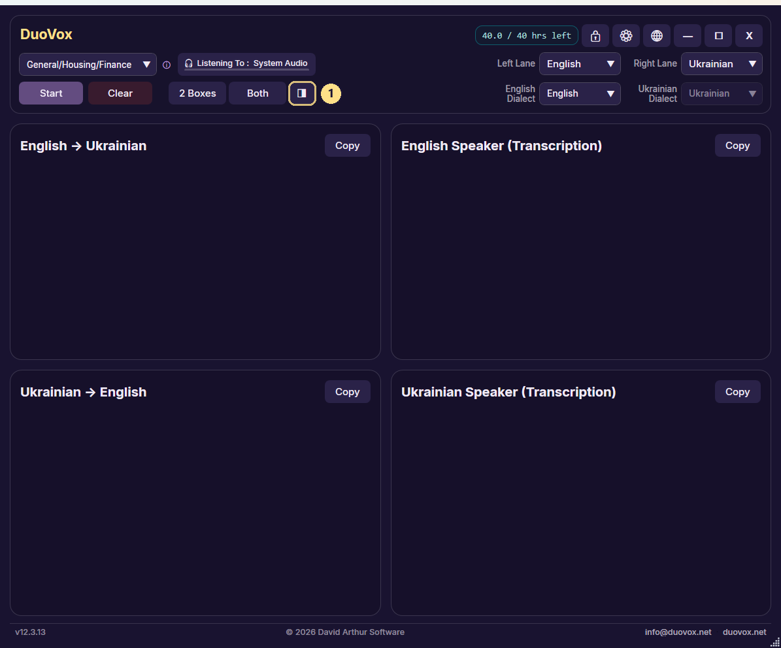
Task: Click the English → Ukrainian panel heading
Action: [83, 146]
